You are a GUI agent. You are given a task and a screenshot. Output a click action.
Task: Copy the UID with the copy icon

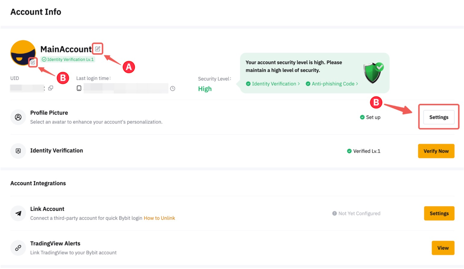51,88
